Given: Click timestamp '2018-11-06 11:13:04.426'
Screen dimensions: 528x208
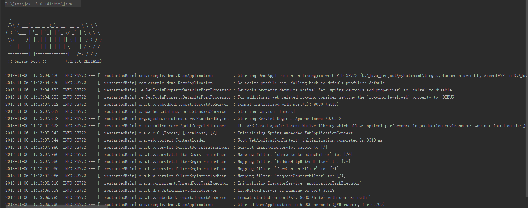Looking at the screenshot, I should 32,76.
